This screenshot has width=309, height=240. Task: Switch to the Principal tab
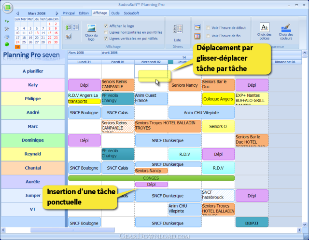tap(69, 13)
